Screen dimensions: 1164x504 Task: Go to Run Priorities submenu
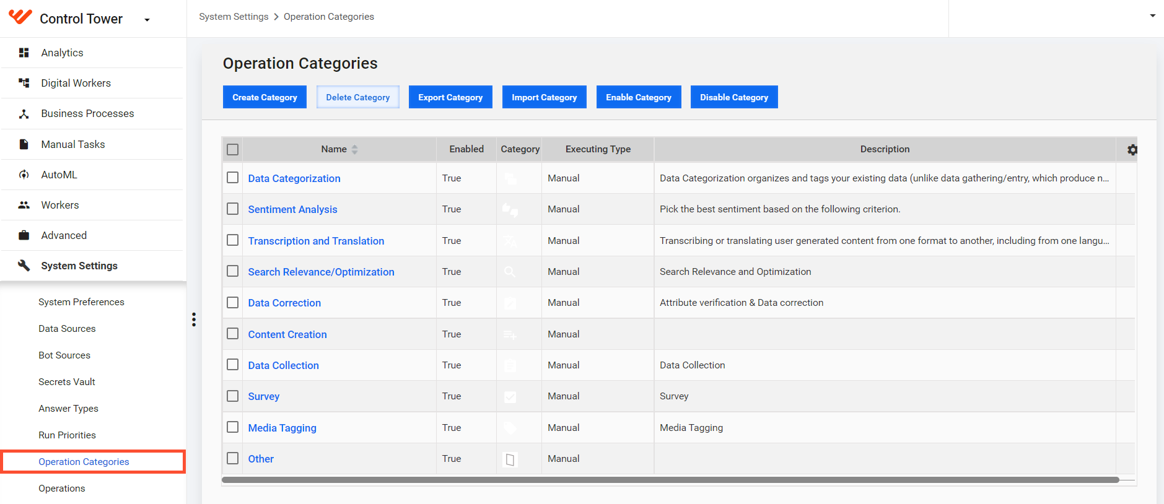coord(67,435)
